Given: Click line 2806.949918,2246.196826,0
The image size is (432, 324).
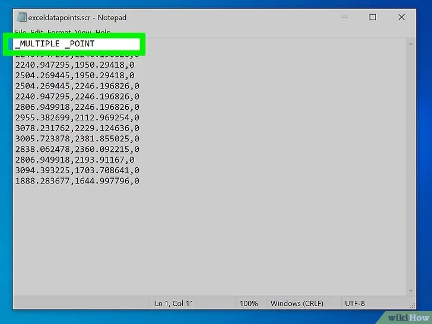Looking at the screenshot, I should tap(77, 107).
